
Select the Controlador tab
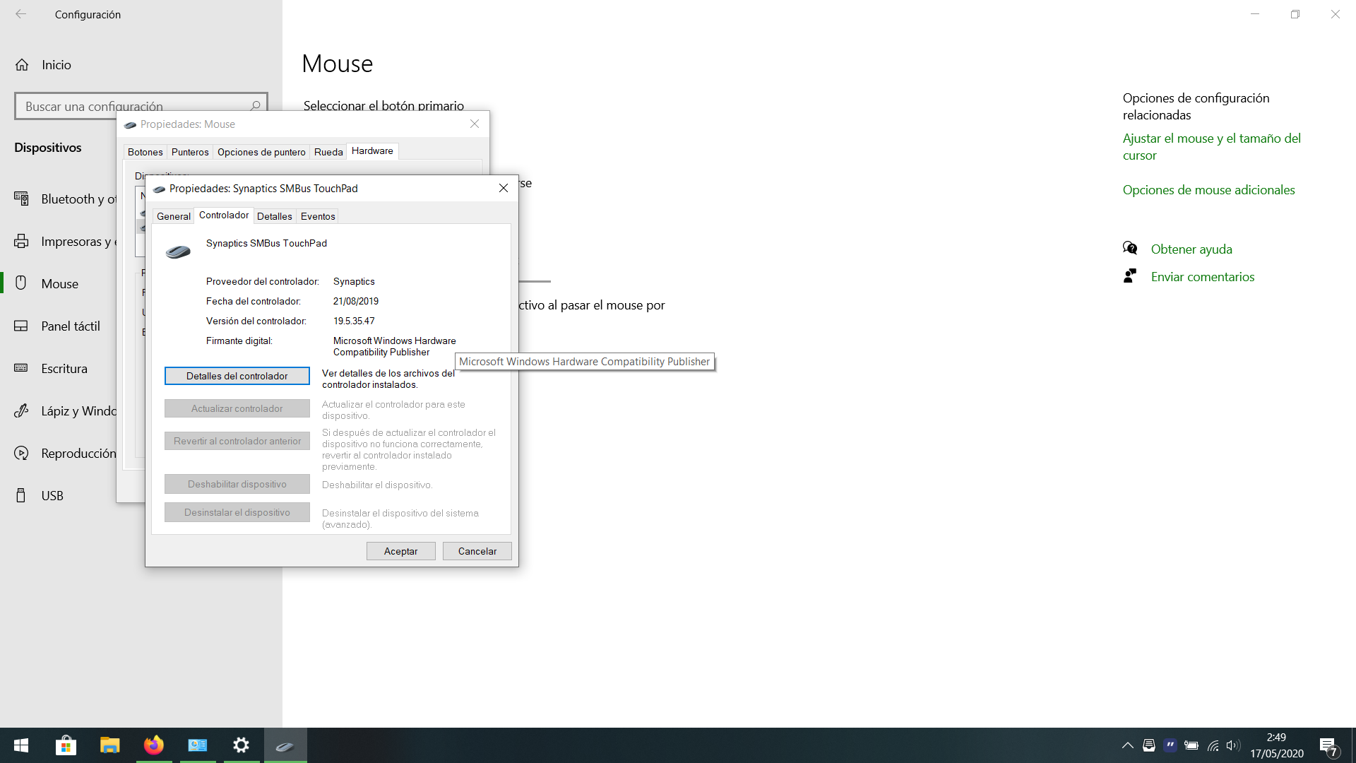tap(224, 215)
